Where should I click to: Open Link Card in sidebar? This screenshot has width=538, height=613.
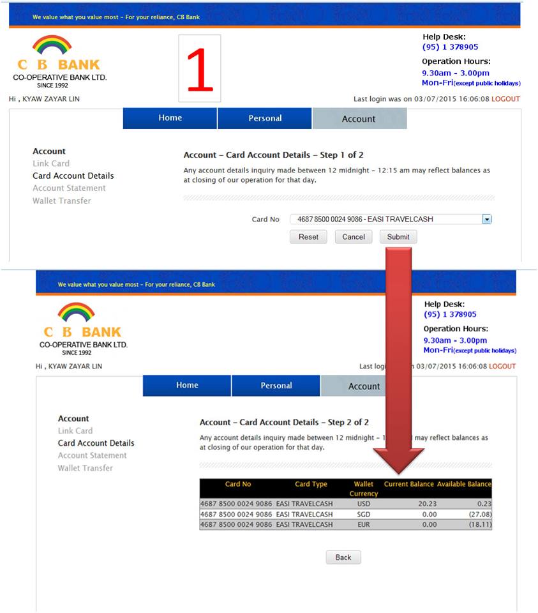pos(51,163)
